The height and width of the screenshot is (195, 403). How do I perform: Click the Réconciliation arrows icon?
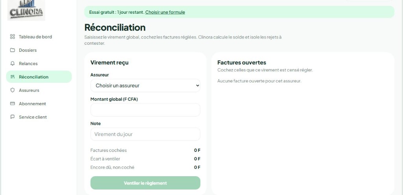coord(12,77)
